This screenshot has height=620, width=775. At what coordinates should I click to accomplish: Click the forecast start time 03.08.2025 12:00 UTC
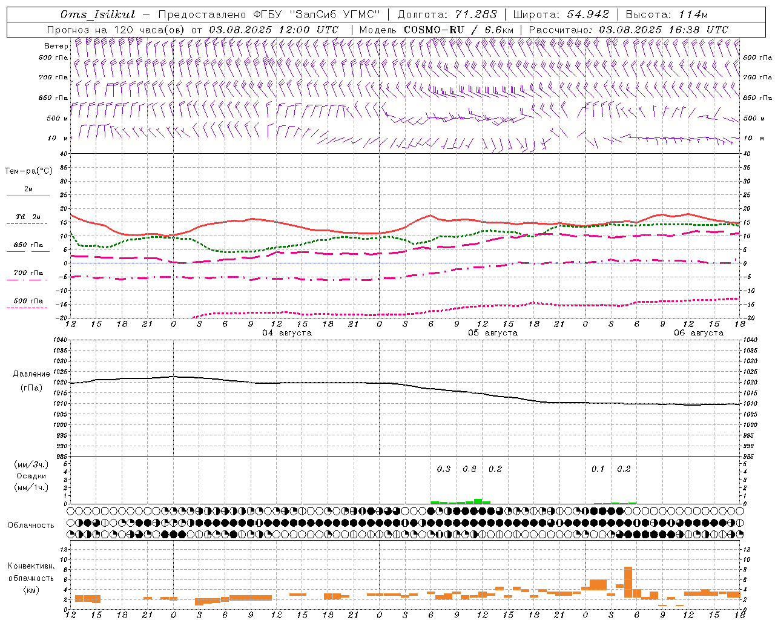(274, 30)
